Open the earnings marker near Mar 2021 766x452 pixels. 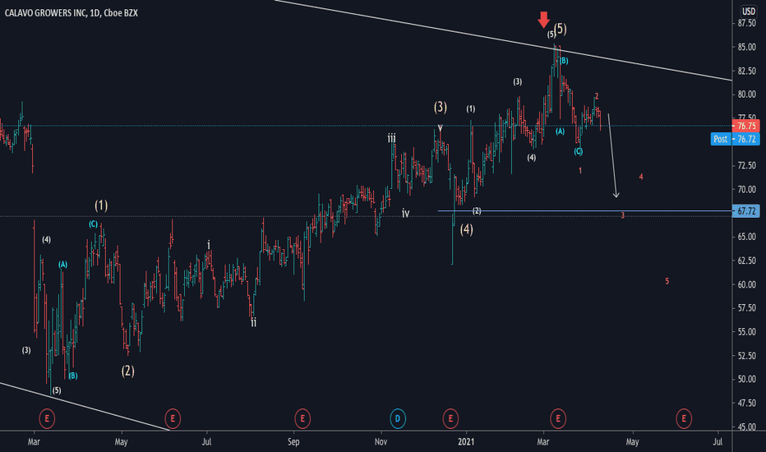coord(558,418)
